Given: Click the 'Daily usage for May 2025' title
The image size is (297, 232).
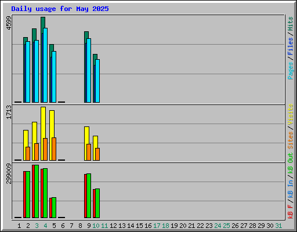Looking at the screenshot, I should 60,9.
